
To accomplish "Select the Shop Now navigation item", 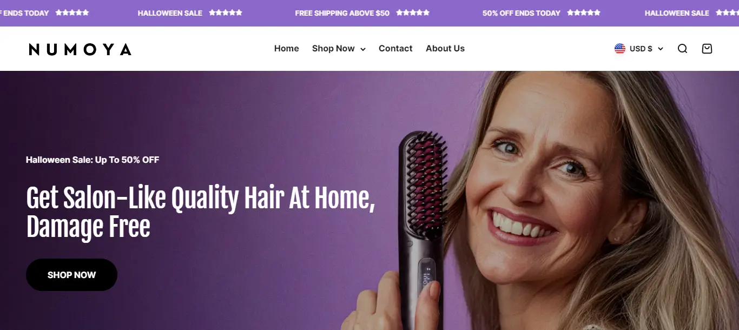I will click(333, 49).
